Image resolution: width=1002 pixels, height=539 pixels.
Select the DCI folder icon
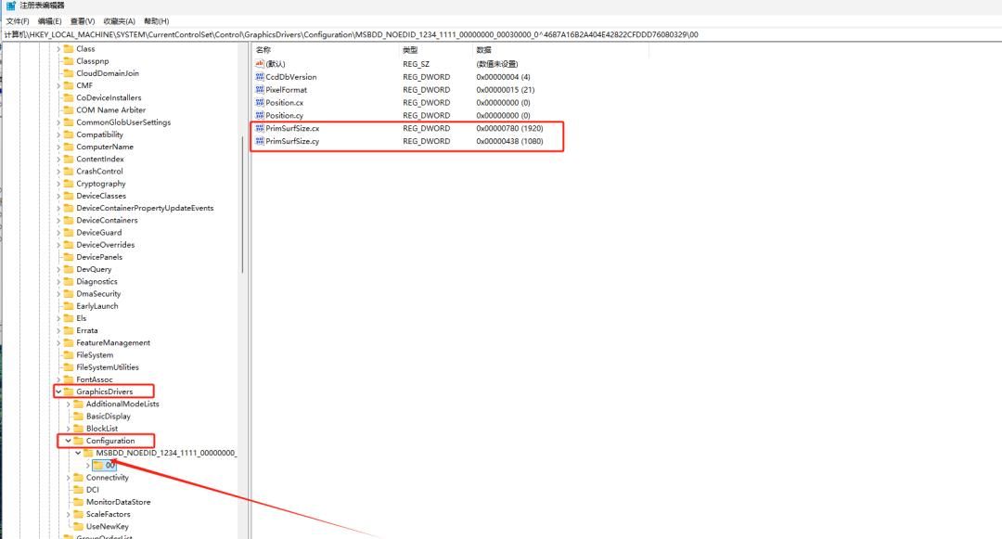[79, 490]
